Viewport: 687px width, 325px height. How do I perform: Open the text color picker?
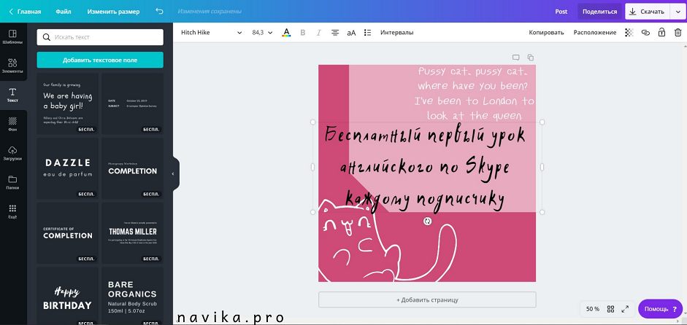coord(286,33)
